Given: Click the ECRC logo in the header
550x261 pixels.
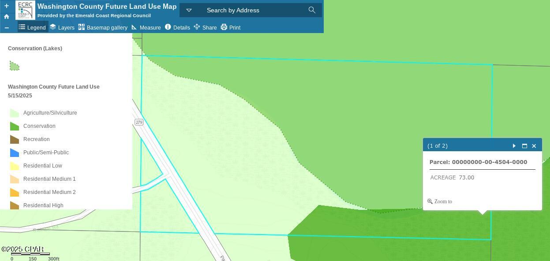Looking at the screenshot, I should pos(25,10).
